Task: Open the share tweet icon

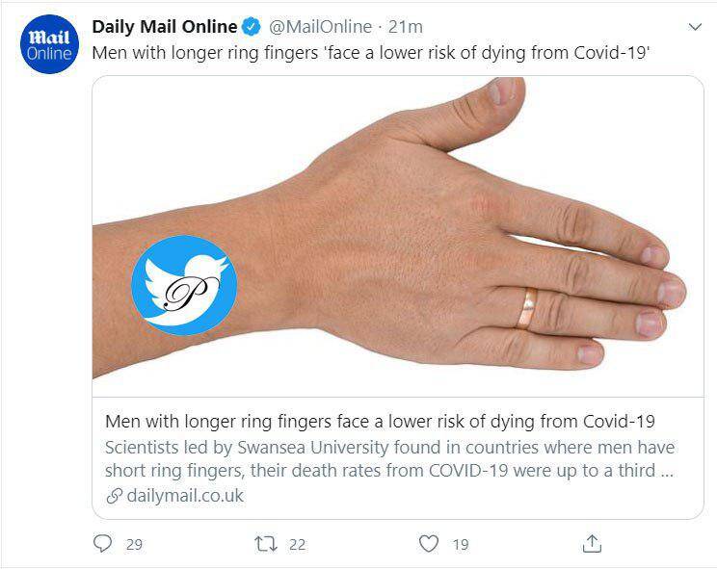Action: pyautogui.click(x=592, y=543)
